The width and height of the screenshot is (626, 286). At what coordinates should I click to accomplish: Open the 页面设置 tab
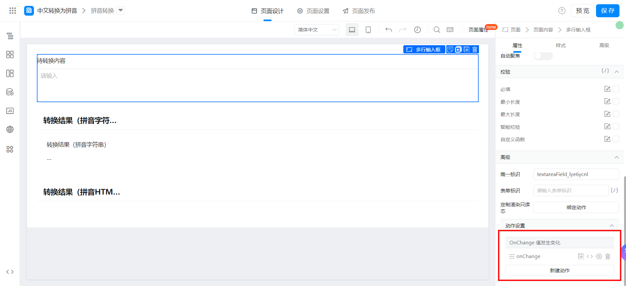pyautogui.click(x=313, y=11)
